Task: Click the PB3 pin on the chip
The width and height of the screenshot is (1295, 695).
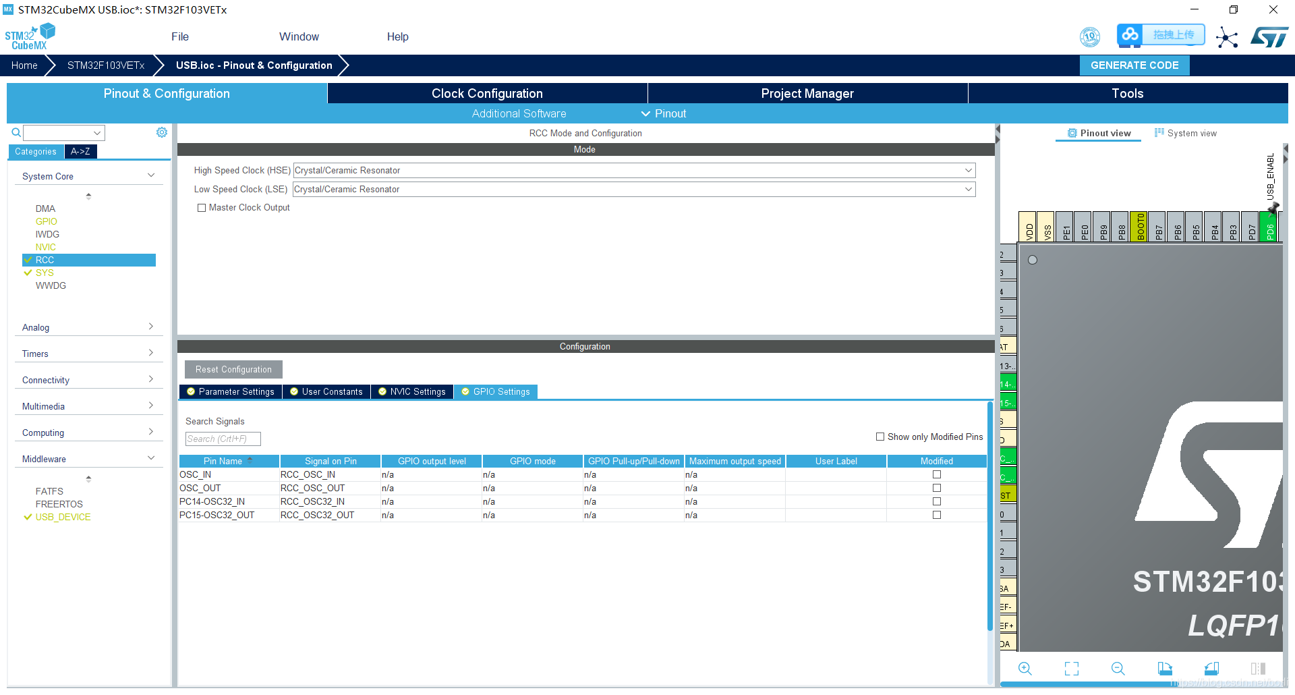Action: 1232,227
